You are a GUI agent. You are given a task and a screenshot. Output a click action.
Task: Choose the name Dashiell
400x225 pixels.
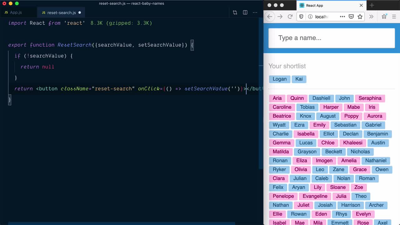point(321,98)
